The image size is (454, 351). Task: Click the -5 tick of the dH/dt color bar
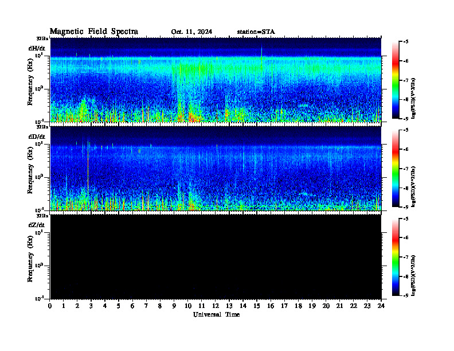point(406,42)
